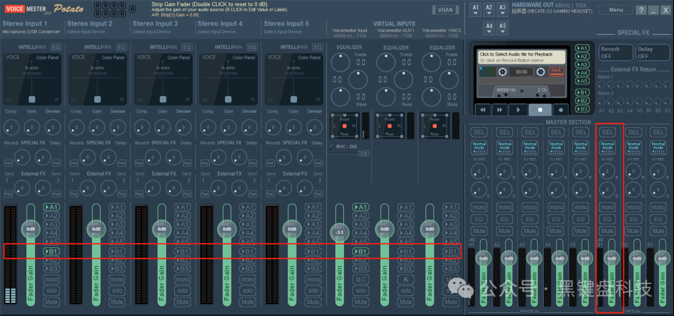Toggle B1 routing on Stereo Input 3

(x=182, y=252)
